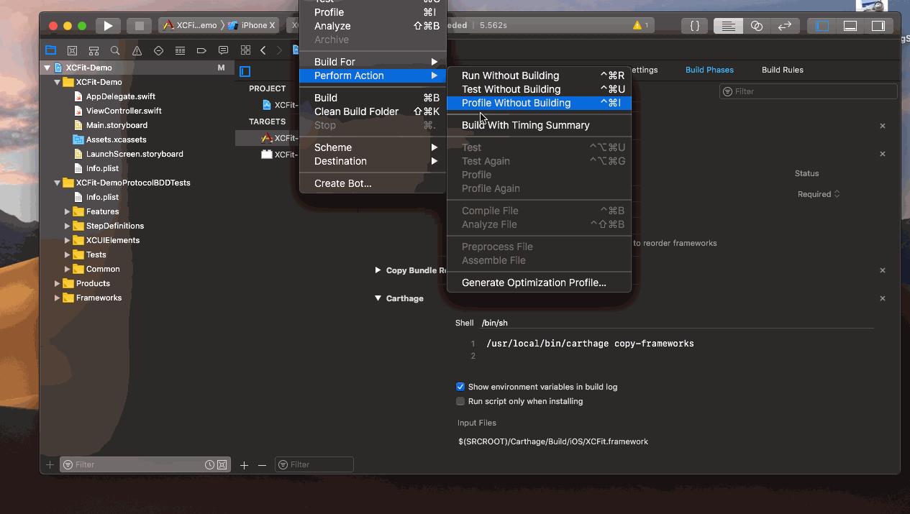Toggle the project and targets list sidebar
The width and height of the screenshot is (910, 514).
(x=245, y=71)
